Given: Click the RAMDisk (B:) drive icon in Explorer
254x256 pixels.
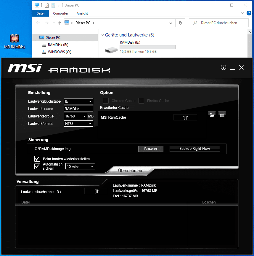Looking at the screenshot, I should [x=111, y=50].
